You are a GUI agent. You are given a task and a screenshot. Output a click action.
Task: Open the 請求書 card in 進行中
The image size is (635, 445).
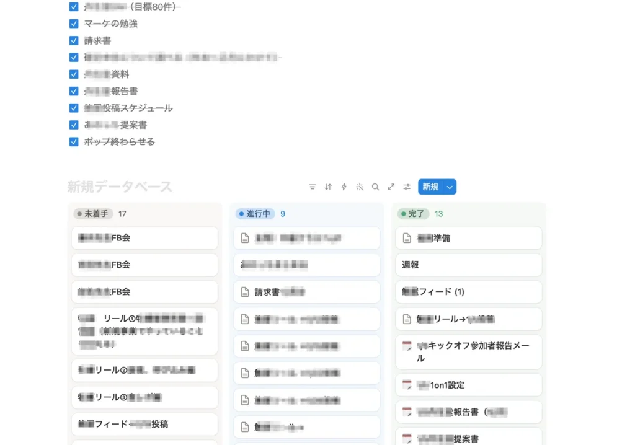coord(306,292)
